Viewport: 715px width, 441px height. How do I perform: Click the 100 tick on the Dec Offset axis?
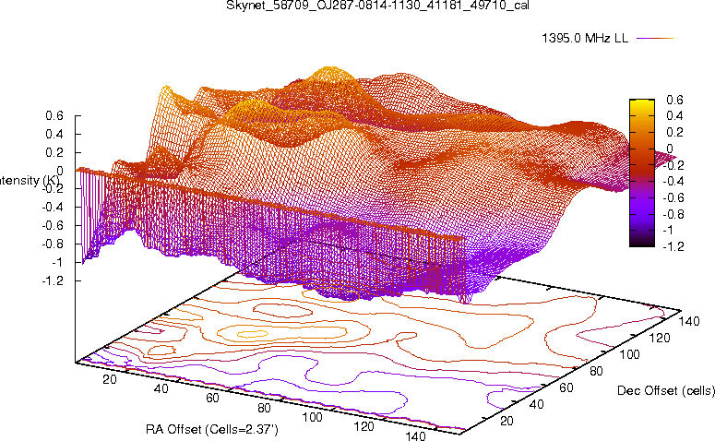630,354
